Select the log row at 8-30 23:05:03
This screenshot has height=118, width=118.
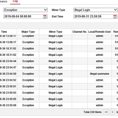point(59,93)
